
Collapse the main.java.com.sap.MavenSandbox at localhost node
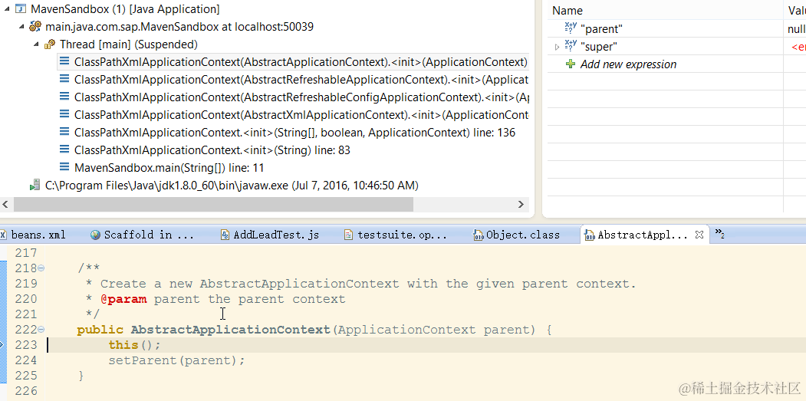point(21,27)
